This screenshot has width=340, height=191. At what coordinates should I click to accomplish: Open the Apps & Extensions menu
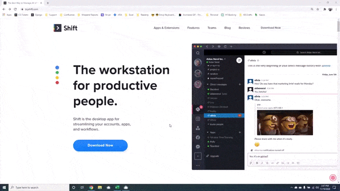coord(167,28)
